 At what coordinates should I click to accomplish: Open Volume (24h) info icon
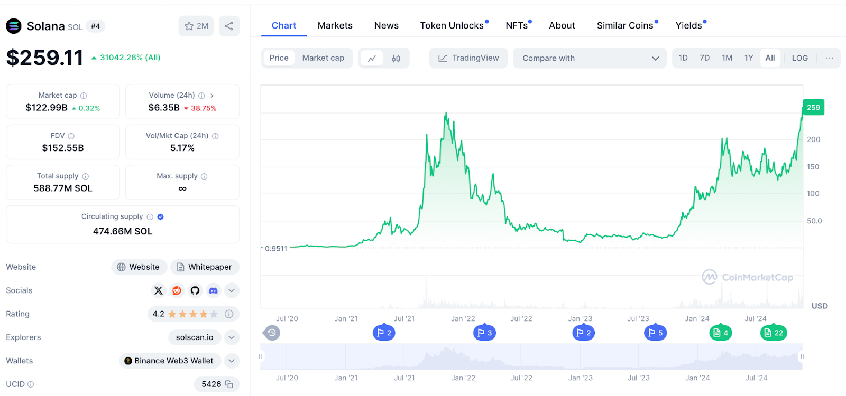201,96
